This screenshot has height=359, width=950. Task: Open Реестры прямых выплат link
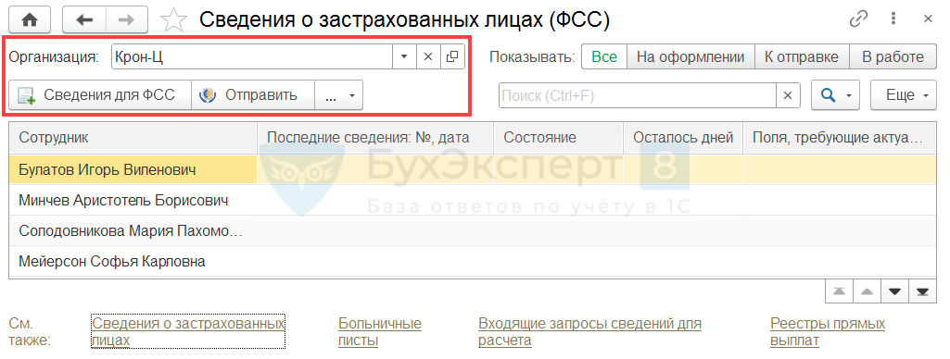(x=828, y=332)
